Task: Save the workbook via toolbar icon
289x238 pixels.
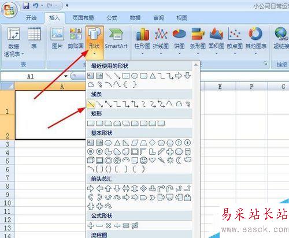Action: click(26, 6)
